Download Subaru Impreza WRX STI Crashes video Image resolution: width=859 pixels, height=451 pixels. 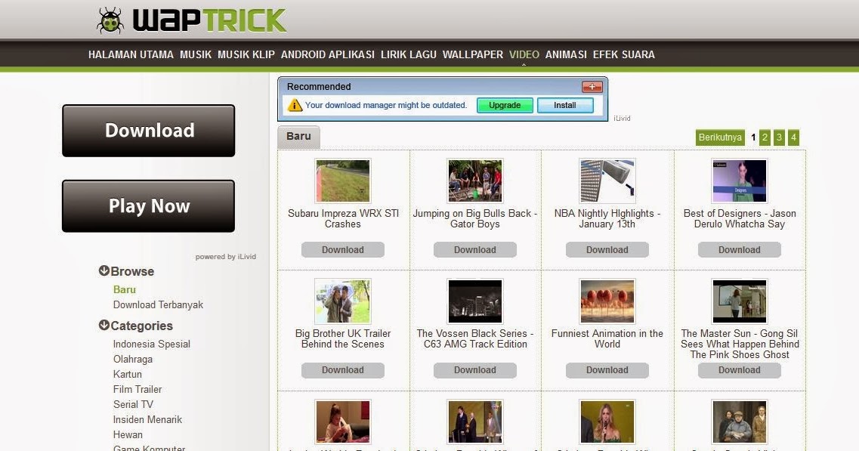(x=343, y=250)
